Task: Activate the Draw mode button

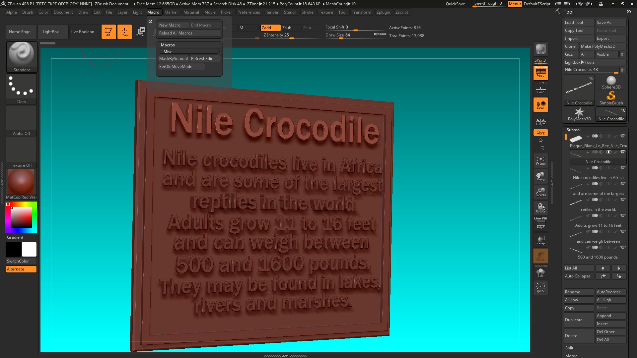Action: pyautogui.click(x=124, y=32)
